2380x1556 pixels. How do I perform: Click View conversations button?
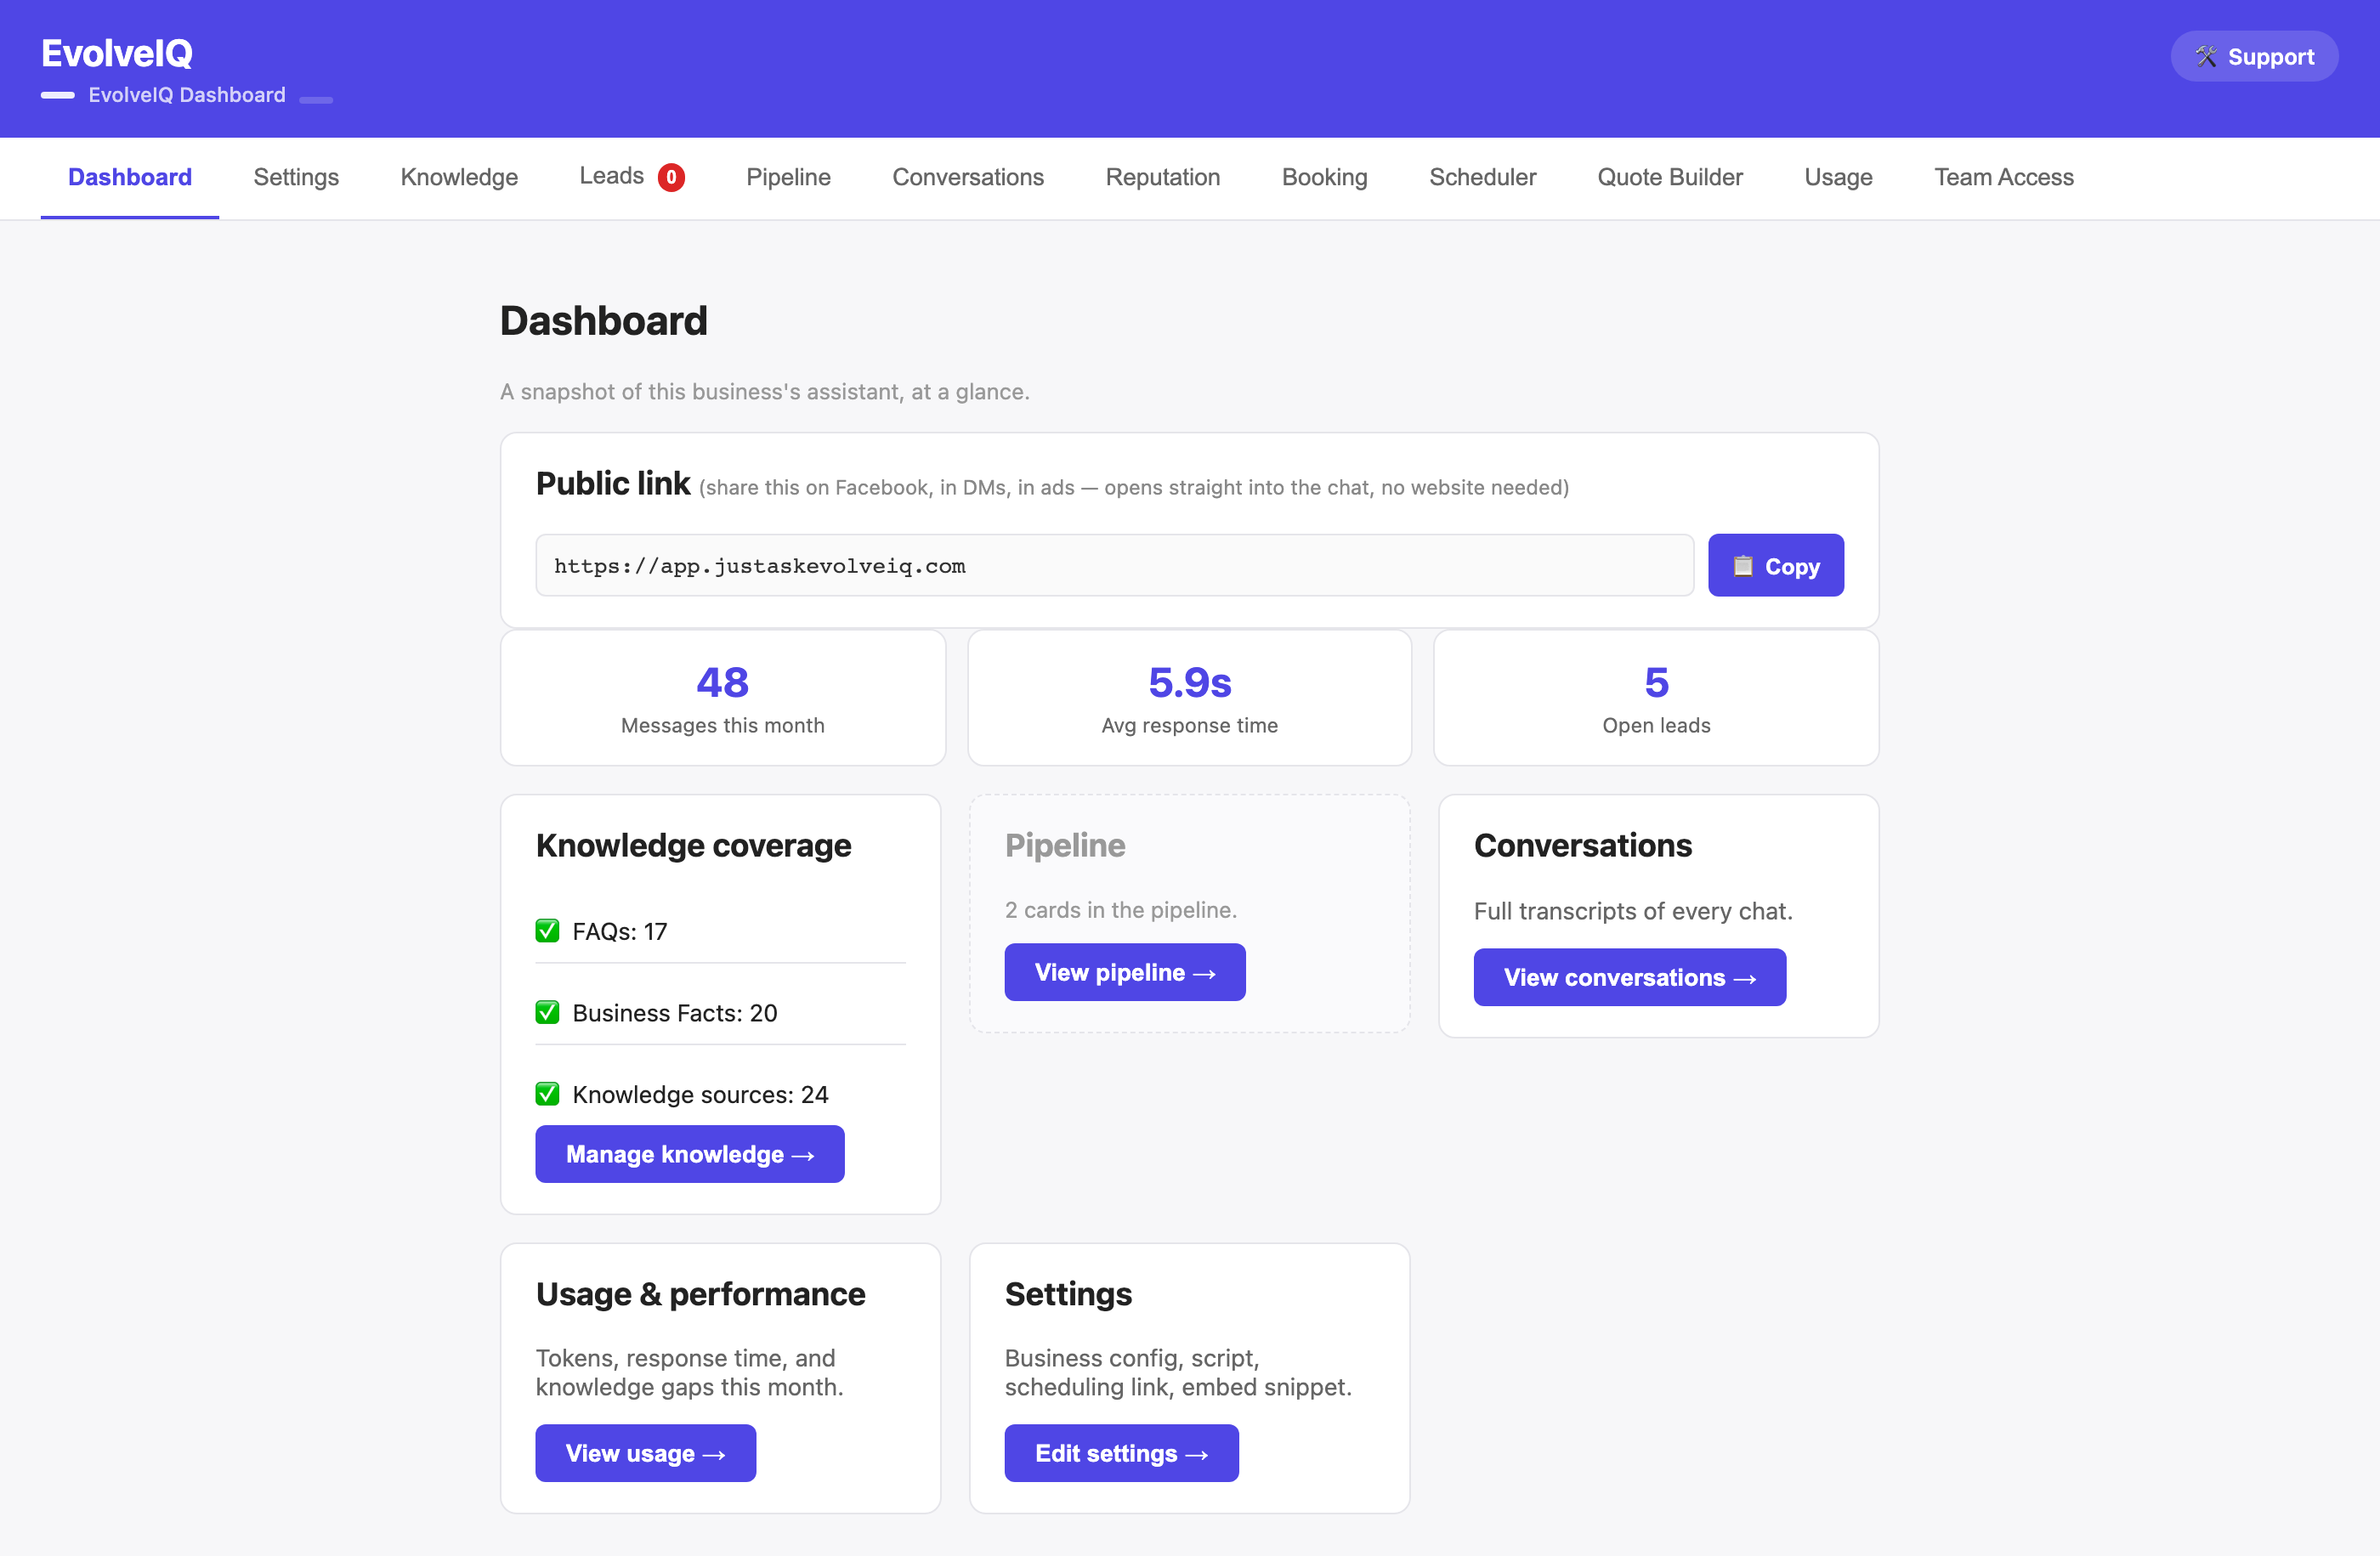click(x=1630, y=977)
